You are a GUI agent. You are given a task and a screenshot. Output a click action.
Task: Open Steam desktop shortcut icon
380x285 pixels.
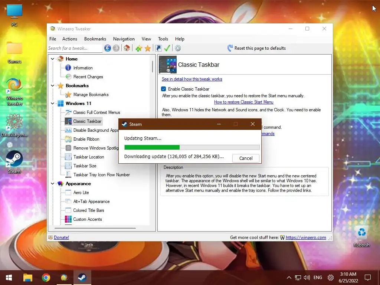[x=14, y=162]
